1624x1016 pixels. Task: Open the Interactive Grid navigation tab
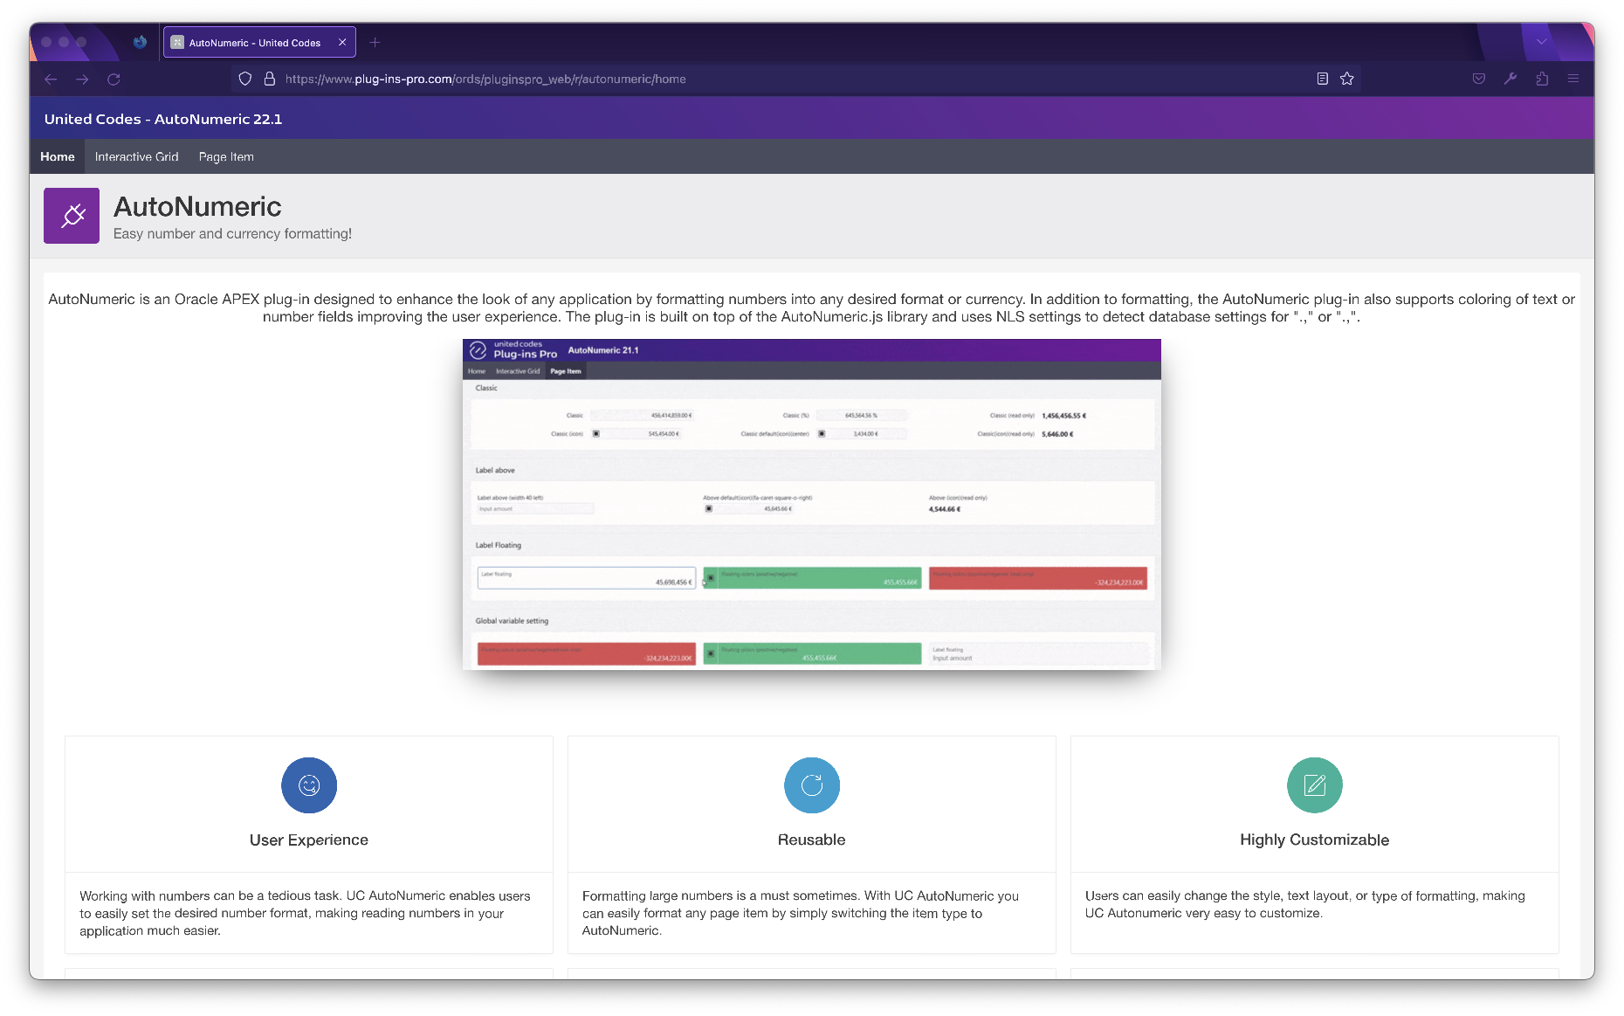[x=137, y=156]
